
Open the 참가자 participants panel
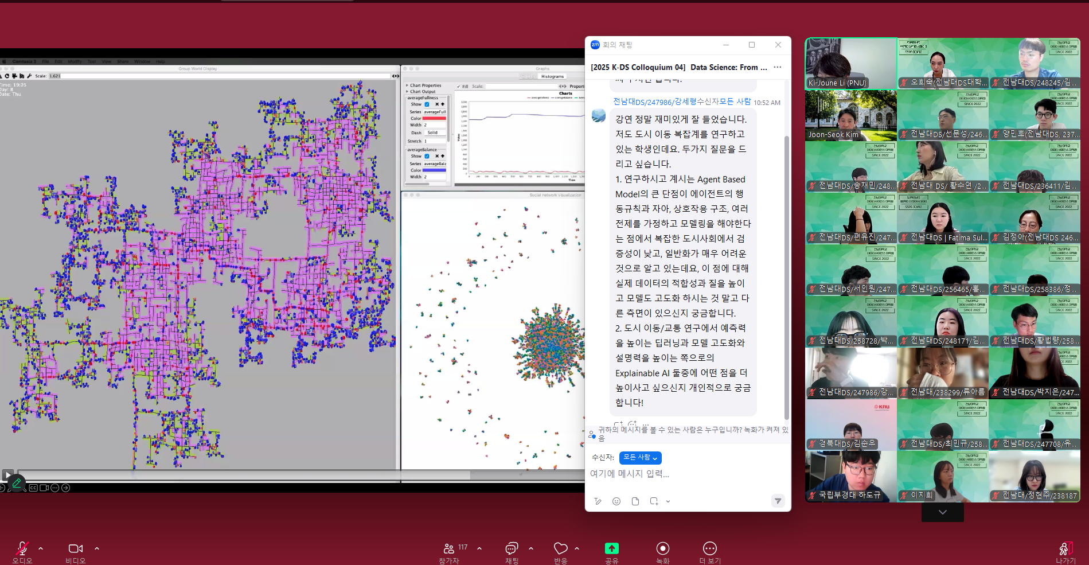pos(449,548)
